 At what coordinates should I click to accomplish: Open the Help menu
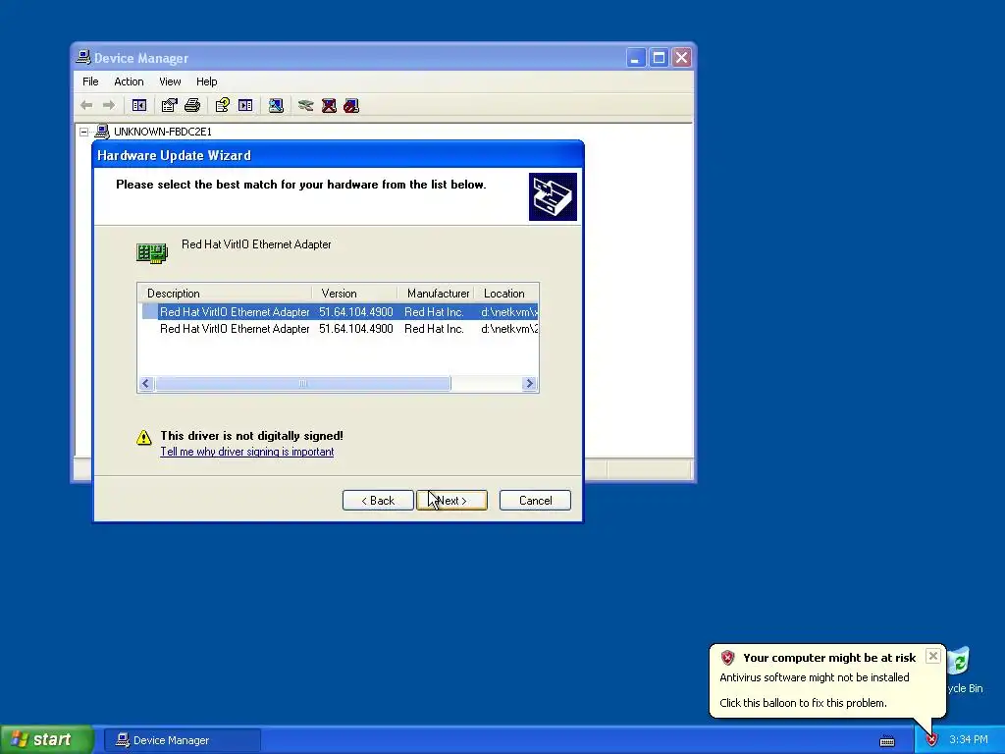tap(206, 81)
